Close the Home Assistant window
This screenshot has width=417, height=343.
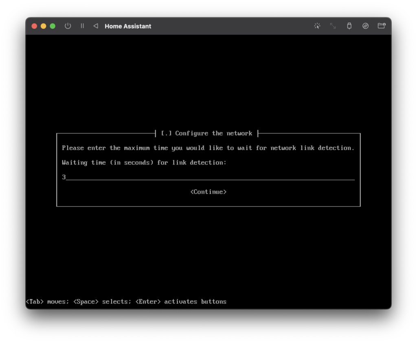(34, 26)
